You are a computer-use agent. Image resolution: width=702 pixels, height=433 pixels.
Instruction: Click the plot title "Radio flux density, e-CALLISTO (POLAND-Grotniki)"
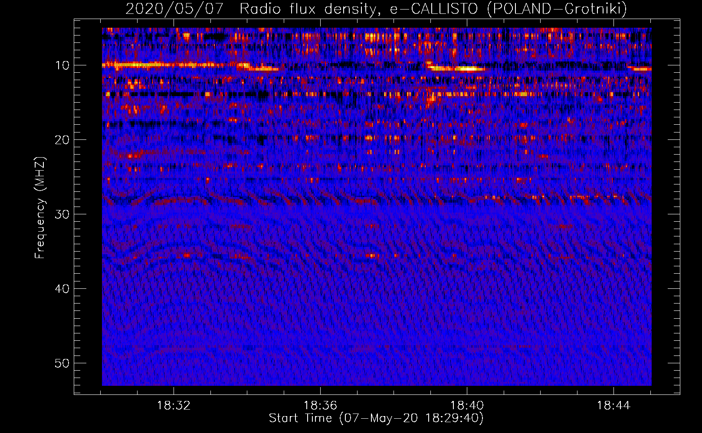(433, 9)
